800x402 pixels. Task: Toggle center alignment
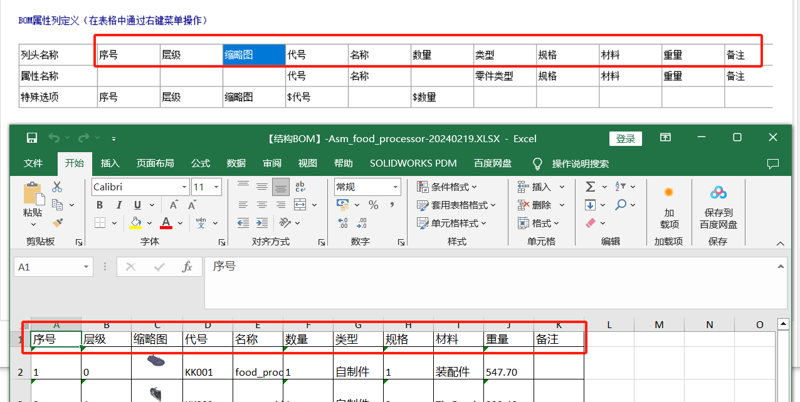pos(262,205)
